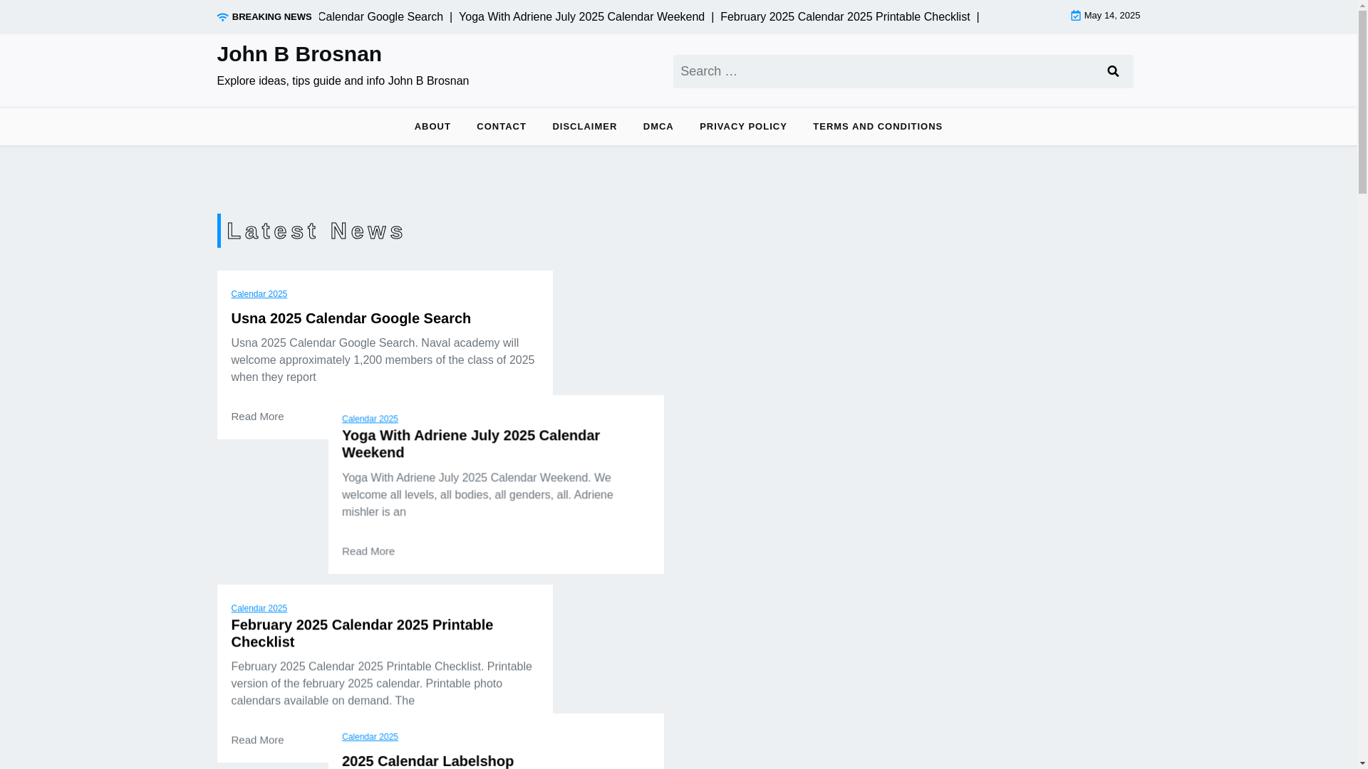
Task: Click Yoga With Adriene ticker headline
Action: (581, 17)
